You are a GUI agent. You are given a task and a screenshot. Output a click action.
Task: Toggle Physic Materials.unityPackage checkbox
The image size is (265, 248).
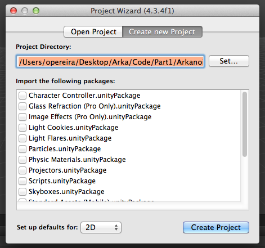tap(23, 160)
